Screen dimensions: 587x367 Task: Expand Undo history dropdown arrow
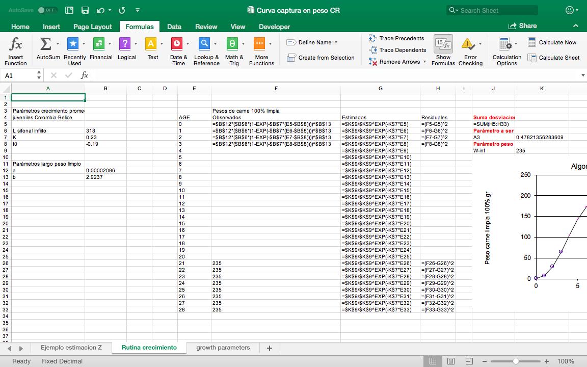110,11
